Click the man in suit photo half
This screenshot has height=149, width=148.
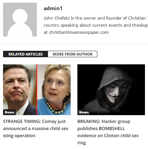click(x=20, y=90)
